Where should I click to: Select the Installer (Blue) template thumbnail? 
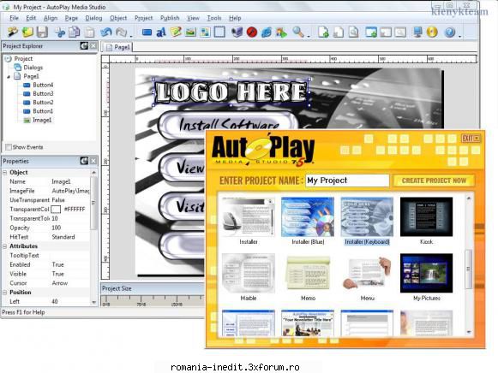(x=308, y=217)
